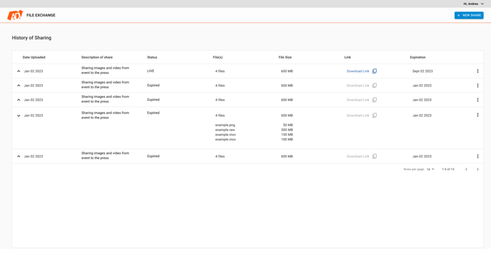Open the three-dot menu for the last row
The image size is (491, 253).
478,156
